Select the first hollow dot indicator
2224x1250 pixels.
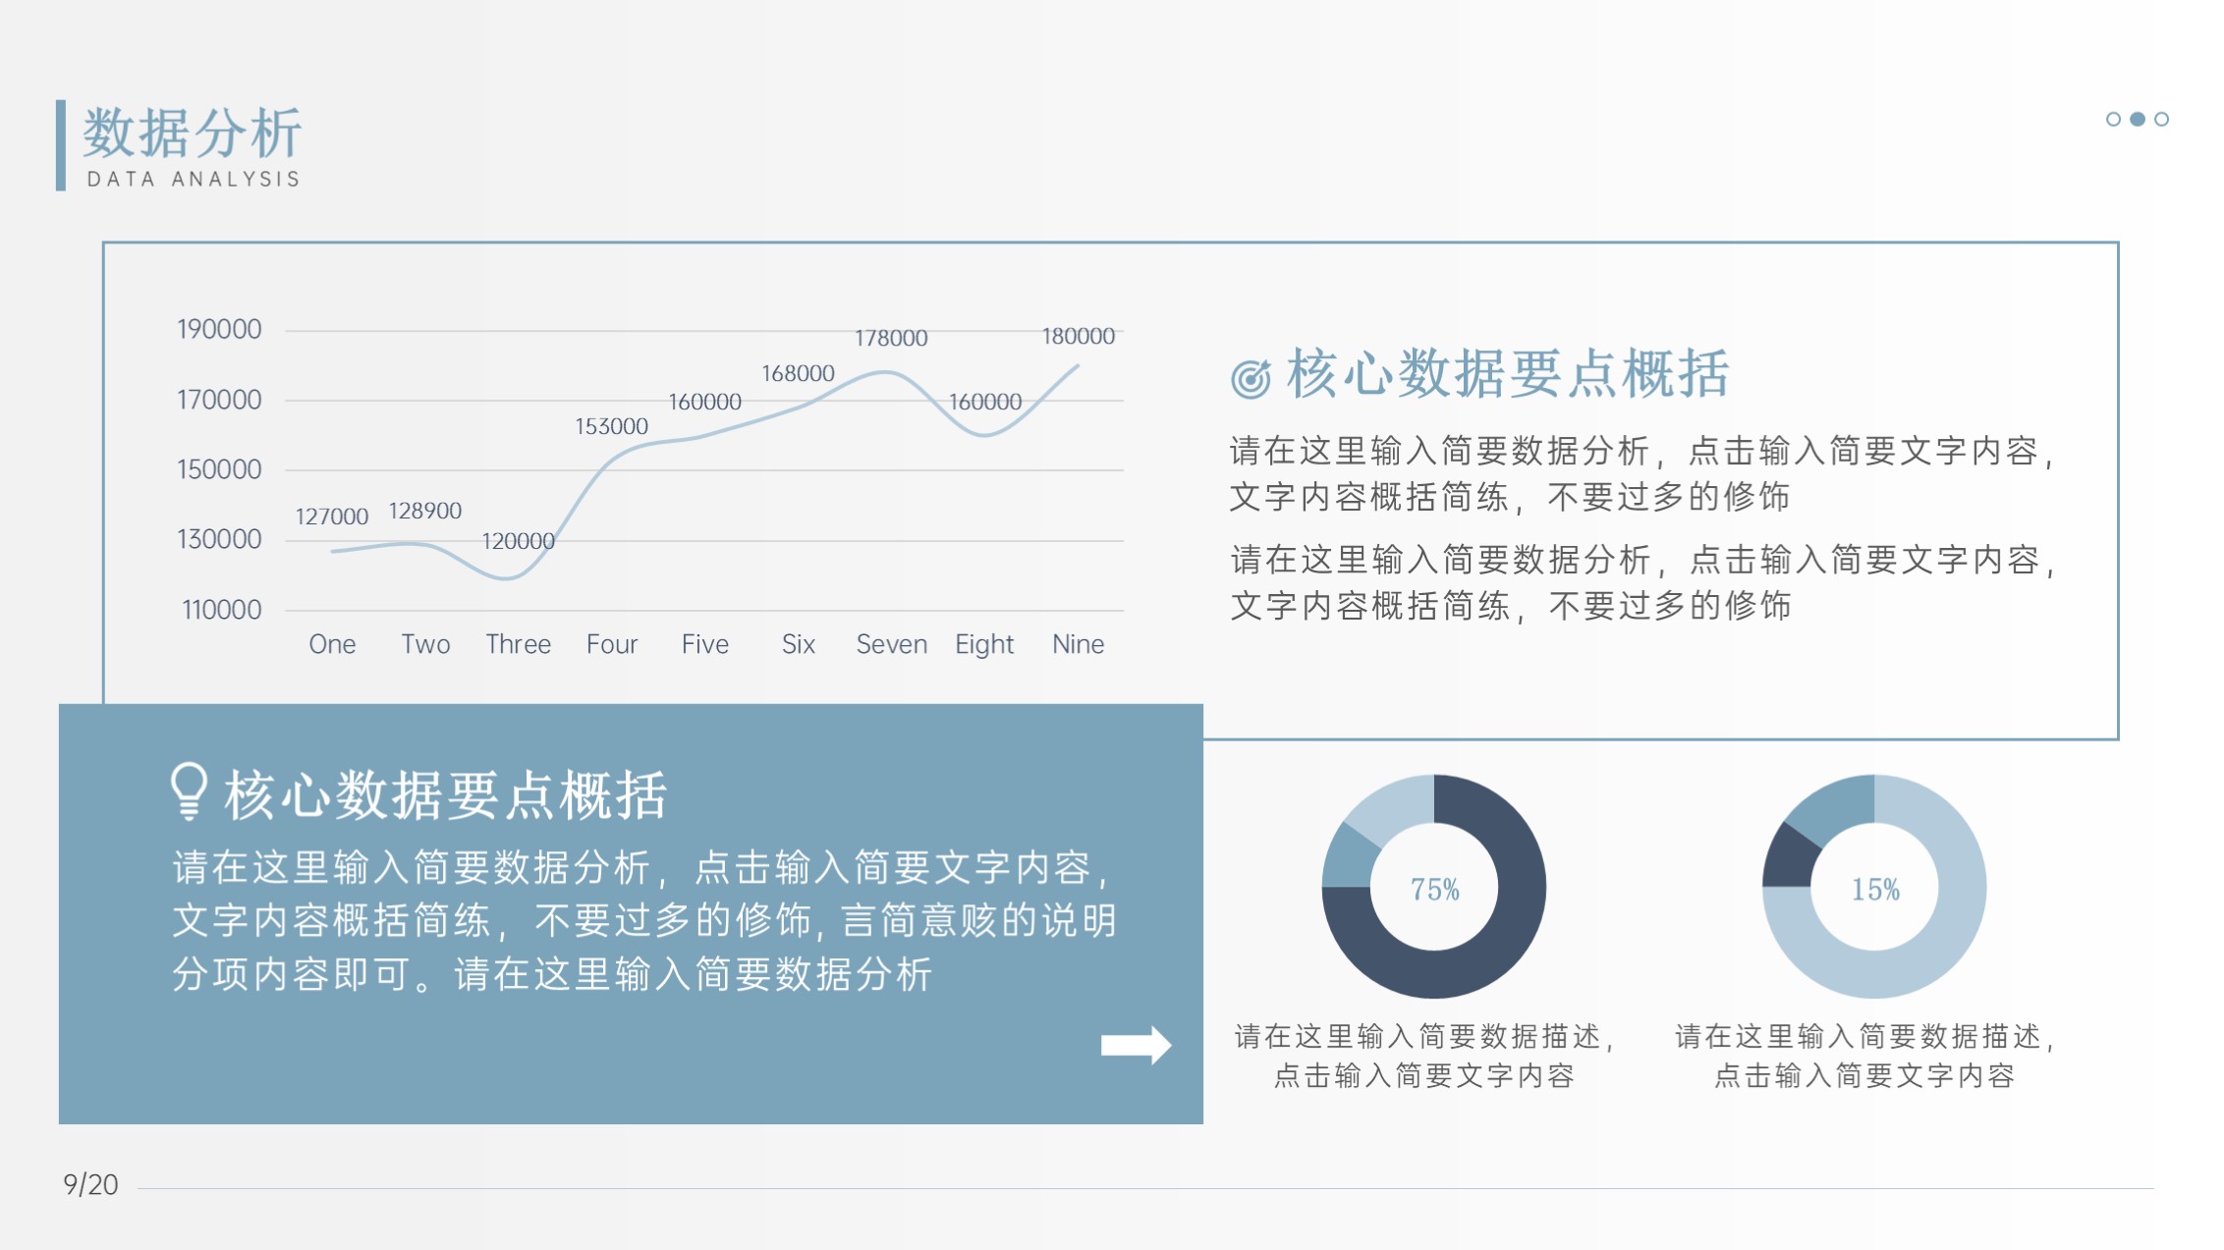pyautogui.click(x=2113, y=119)
